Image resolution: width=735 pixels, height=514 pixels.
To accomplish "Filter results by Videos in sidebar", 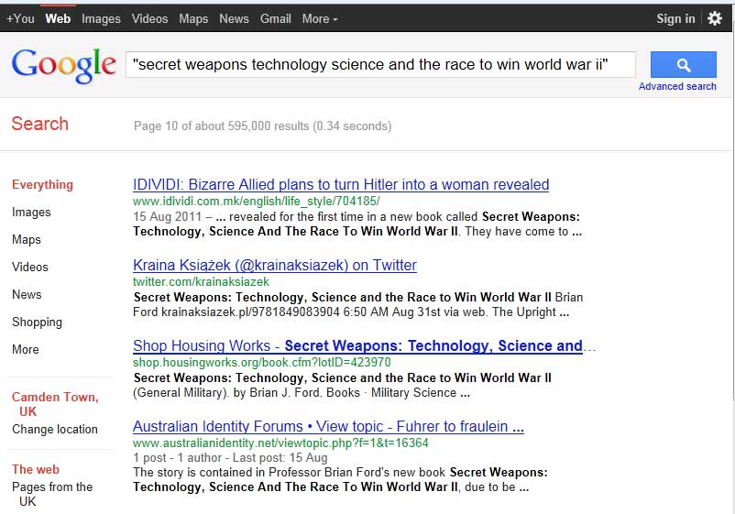I will (30, 267).
